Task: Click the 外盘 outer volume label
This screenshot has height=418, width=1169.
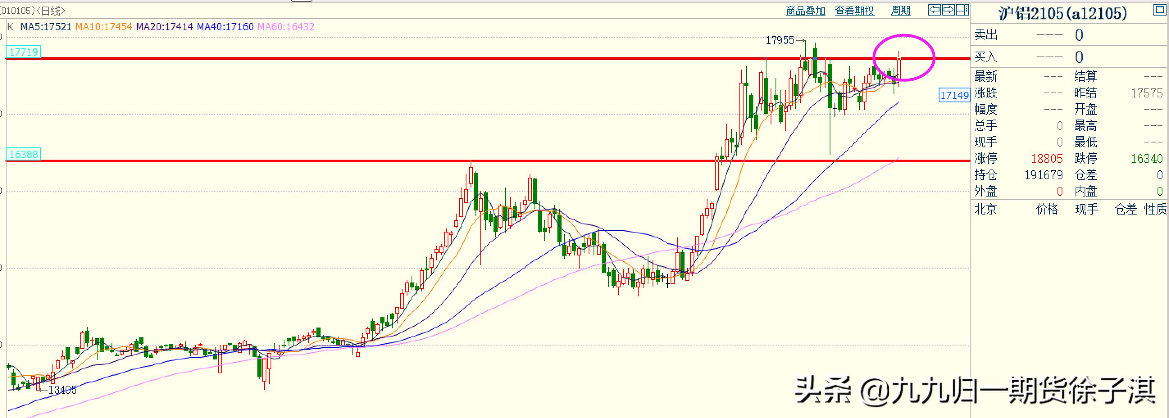Action: pos(986,191)
